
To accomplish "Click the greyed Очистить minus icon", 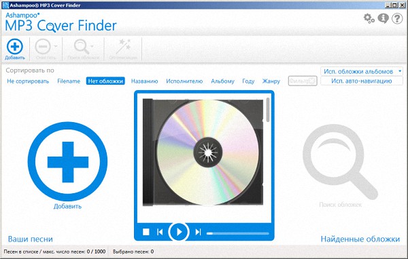I will click(x=43, y=47).
